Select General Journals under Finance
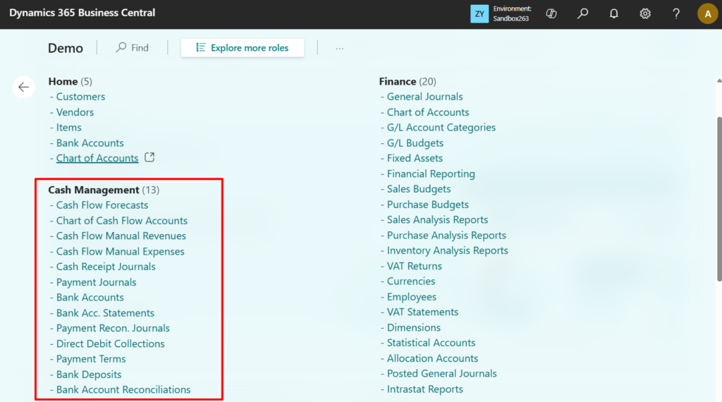 tap(424, 97)
